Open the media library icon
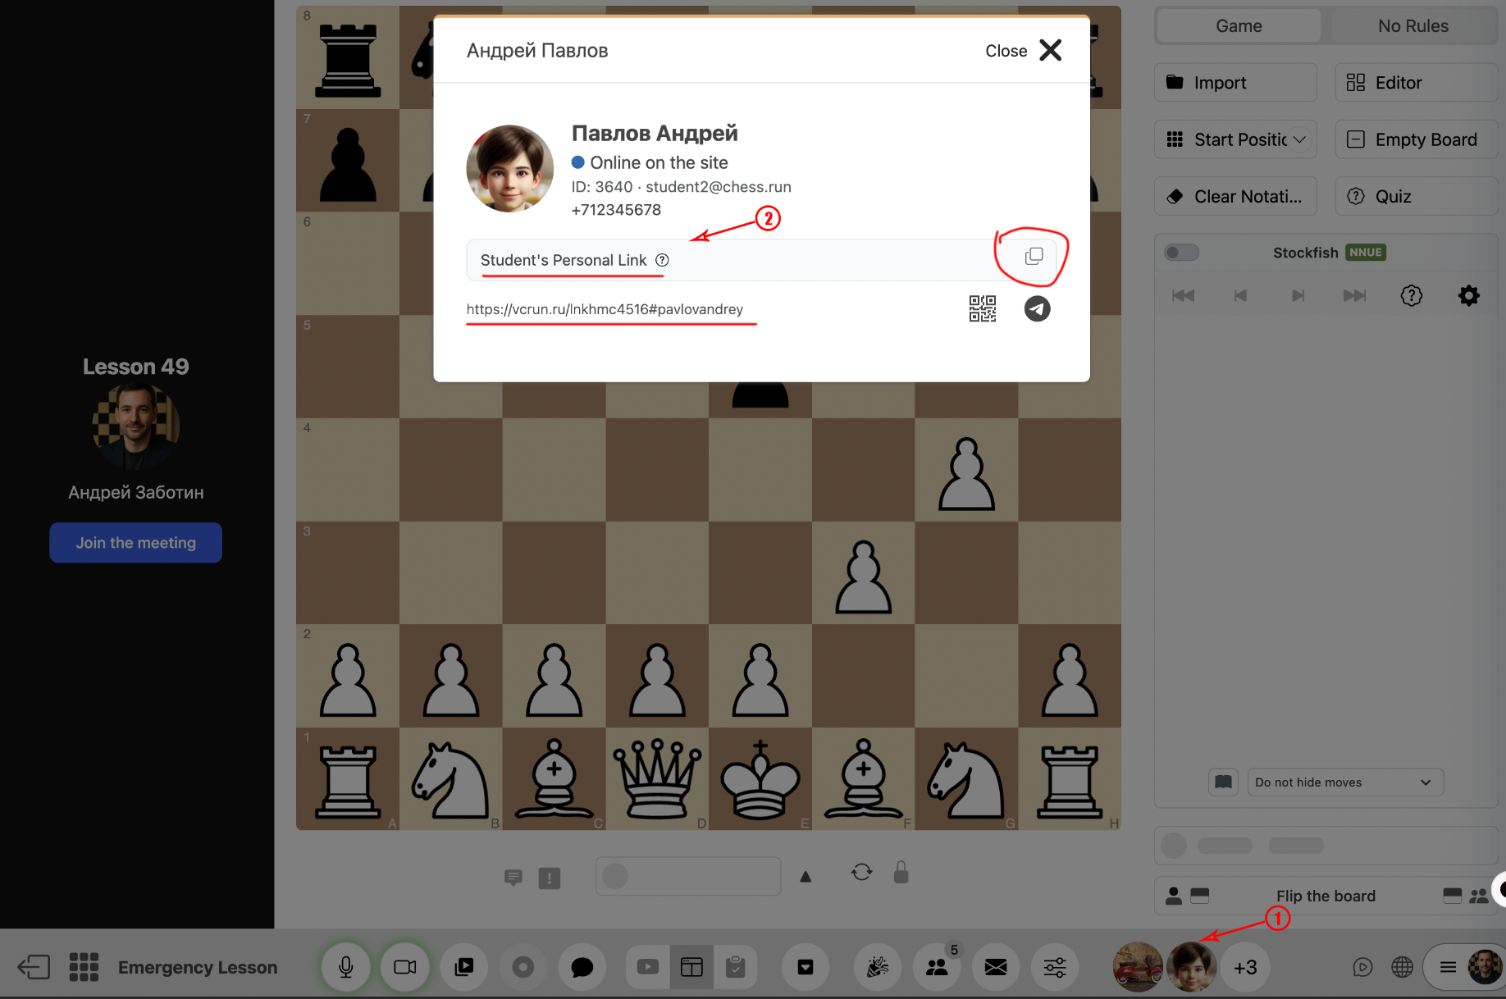Image resolution: width=1506 pixels, height=999 pixels. (x=464, y=967)
